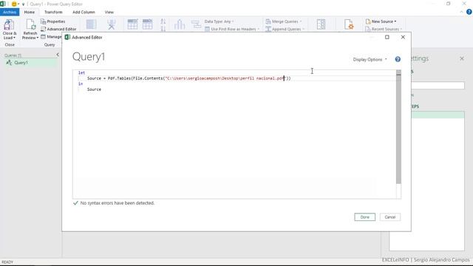473x266 pixels.
Task: Click the Excel icon in the title bar
Action: pos(3,4)
